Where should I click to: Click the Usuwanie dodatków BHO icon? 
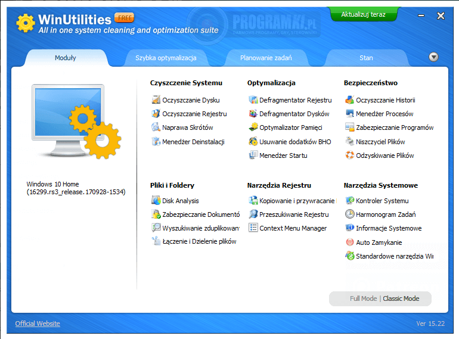pyautogui.click(x=253, y=142)
